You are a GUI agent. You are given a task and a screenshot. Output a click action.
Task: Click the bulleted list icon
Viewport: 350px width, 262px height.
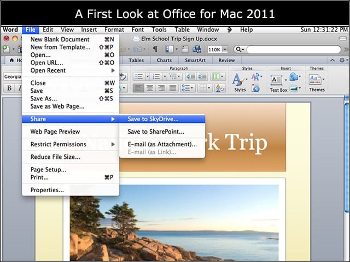point(139,76)
